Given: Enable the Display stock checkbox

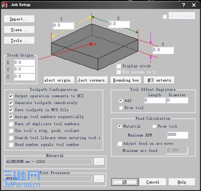Looking at the screenshot, I should coord(118,66).
